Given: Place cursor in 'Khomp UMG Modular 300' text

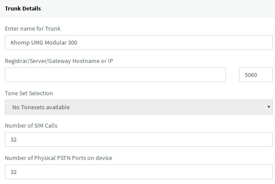Looking at the screenshot, I should (44, 43).
